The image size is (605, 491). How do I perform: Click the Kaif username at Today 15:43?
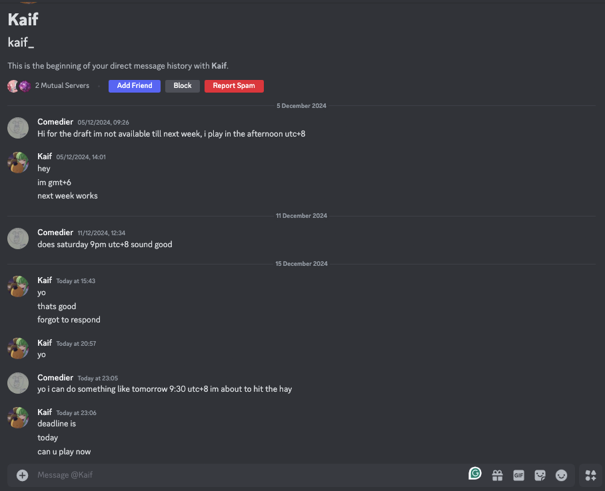coord(45,280)
